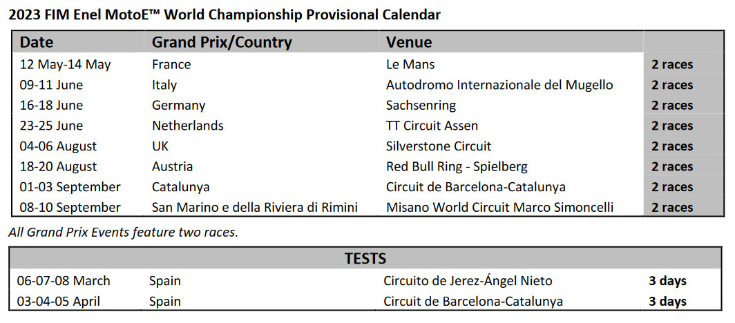Image resolution: width=735 pixels, height=323 pixels.
Task: Click Red Bull Ring - Spielberg venue
Action: pyautogui.click(x=457, y=166)
